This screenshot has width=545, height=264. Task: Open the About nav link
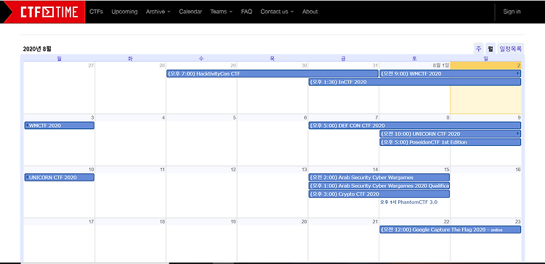310,12
